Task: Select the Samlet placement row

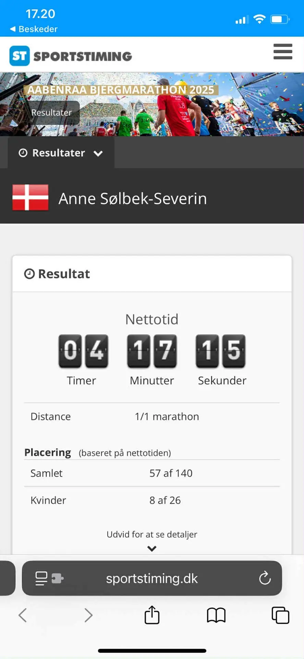Action: (x=152, y=473)
